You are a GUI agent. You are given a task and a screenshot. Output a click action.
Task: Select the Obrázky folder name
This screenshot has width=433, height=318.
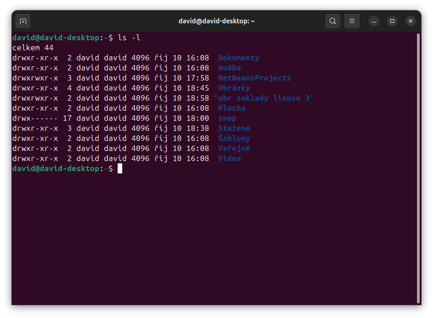[233, 88]
